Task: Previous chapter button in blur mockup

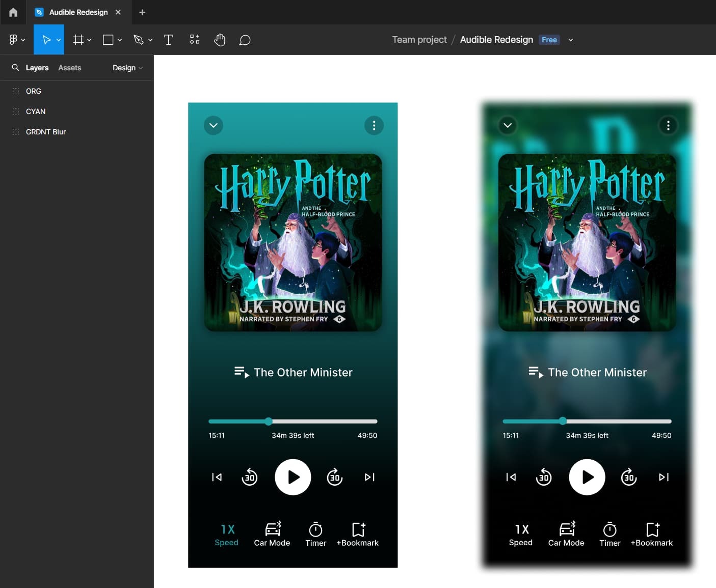Action: point(511,477)
